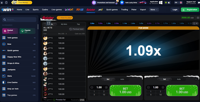The image size is (200, 102).
Task: Open the Free Money offer
Action: pyautogui.click(x=22, y=2)
